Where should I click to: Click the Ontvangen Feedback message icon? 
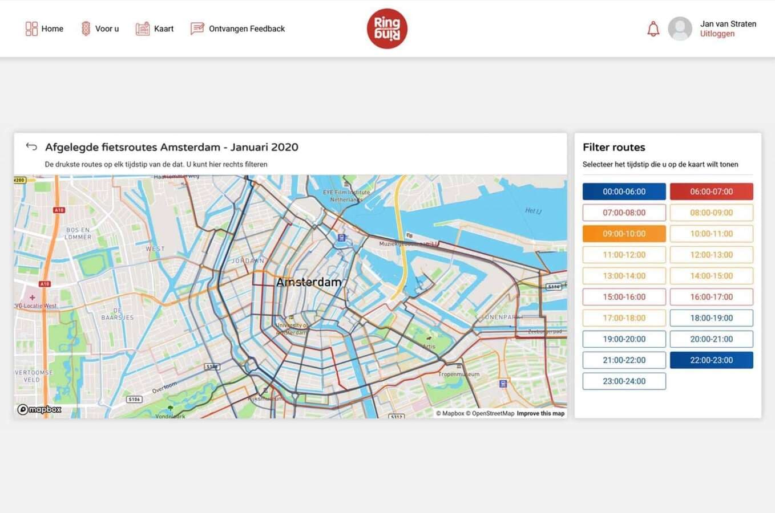click(197, 28)
